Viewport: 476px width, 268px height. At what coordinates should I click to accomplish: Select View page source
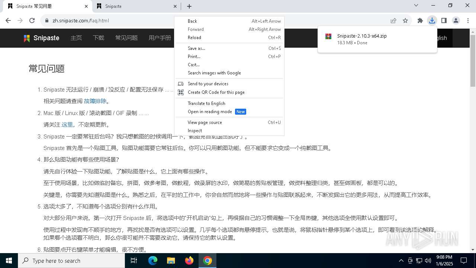pyautogui.click(x=229, y=122)
